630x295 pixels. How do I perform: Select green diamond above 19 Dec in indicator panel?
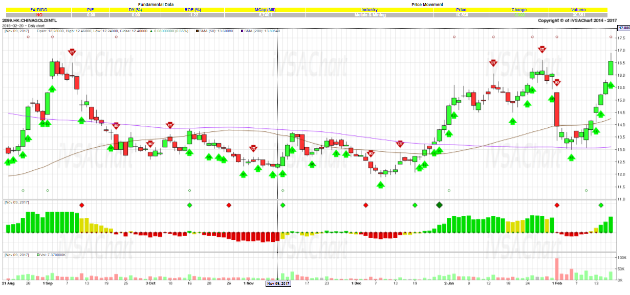pyautogui.click(x=415, y=205)
